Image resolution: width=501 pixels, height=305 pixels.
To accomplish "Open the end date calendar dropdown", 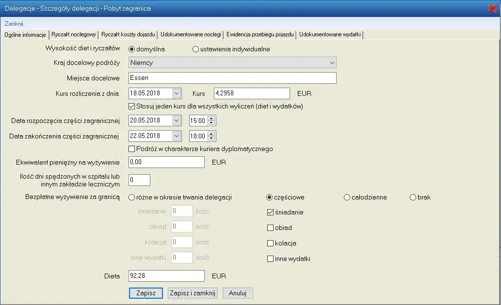I will pyautogui.click(x=177, y=136).
